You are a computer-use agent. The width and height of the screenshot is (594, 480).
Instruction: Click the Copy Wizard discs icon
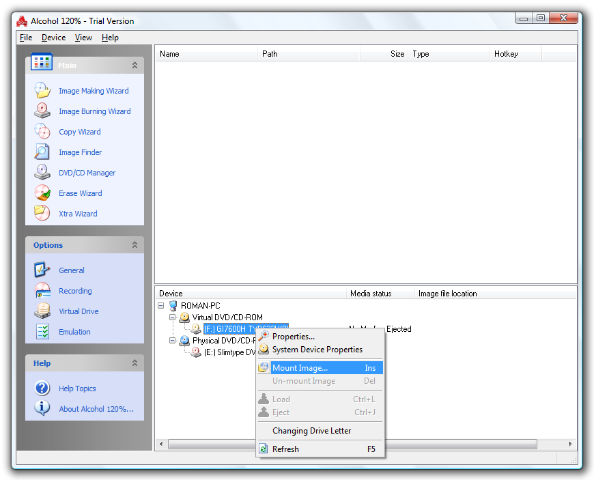click(42, 132)
